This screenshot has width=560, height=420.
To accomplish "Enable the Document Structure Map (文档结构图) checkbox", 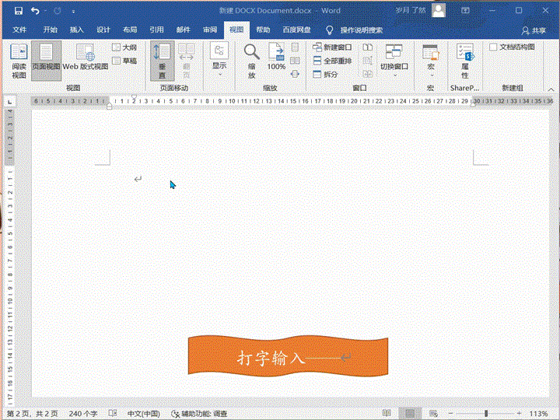I will tap(493, 47).
